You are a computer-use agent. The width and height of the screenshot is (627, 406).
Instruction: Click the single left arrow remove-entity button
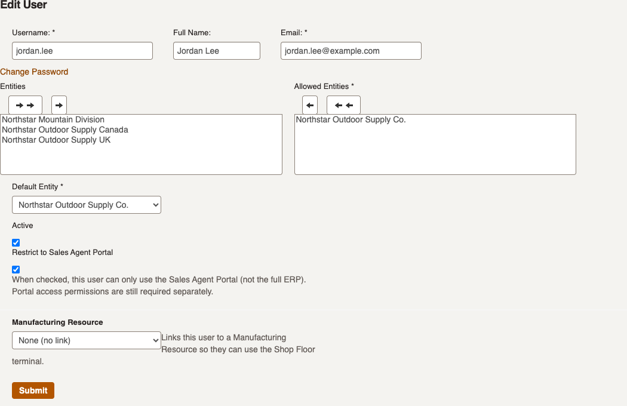[310, 105]
